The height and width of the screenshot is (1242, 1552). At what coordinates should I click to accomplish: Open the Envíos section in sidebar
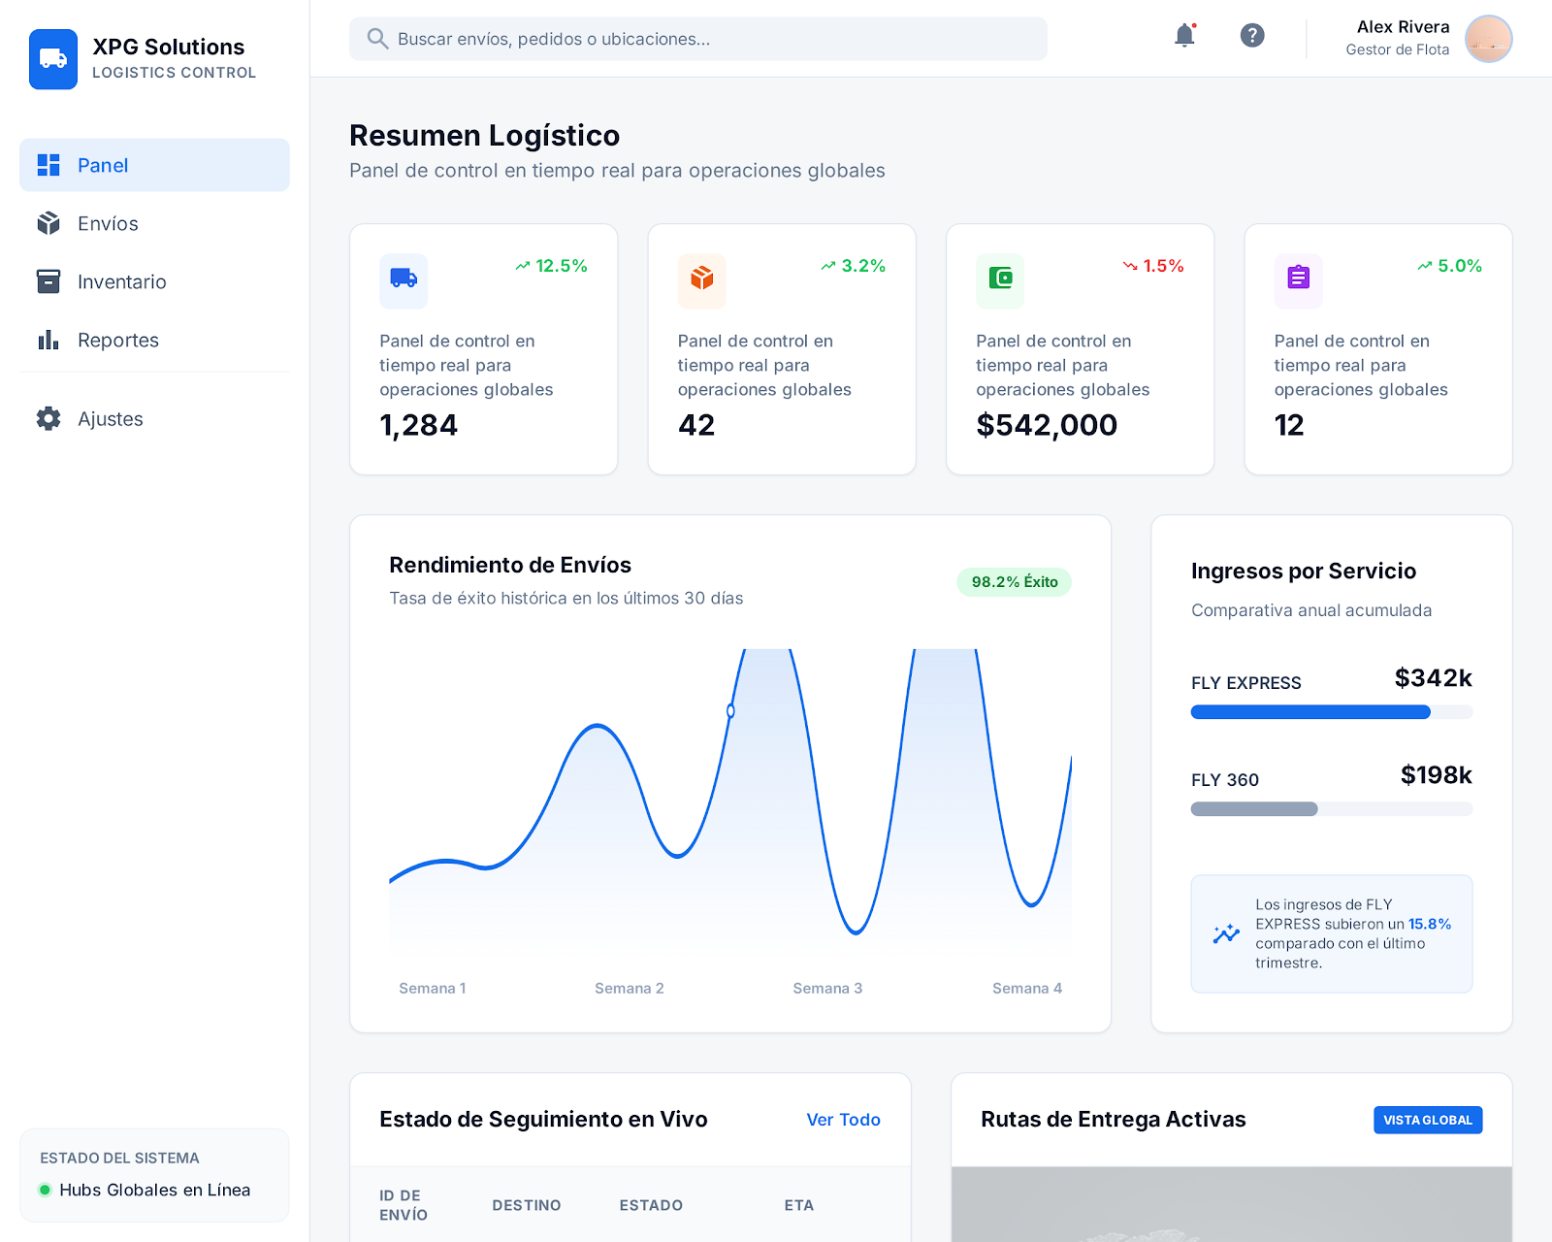pos(108,223)
